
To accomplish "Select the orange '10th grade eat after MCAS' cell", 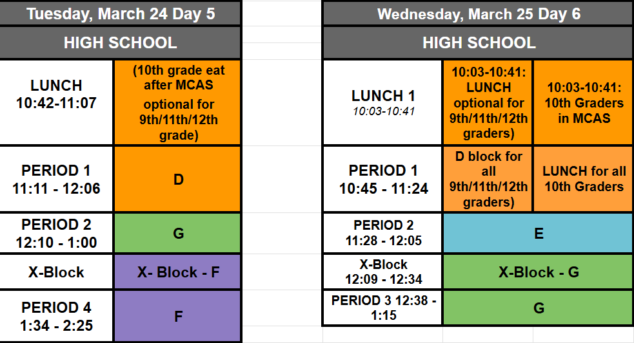I will pos(178,102).
